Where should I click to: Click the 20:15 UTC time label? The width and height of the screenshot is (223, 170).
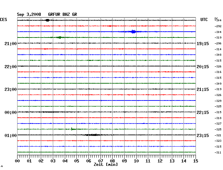(x=203, y=67)
